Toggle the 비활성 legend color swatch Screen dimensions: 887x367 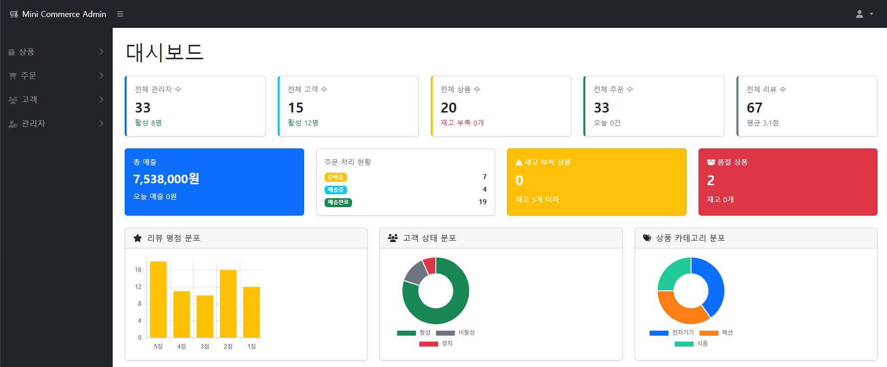(x=445, y=333)
